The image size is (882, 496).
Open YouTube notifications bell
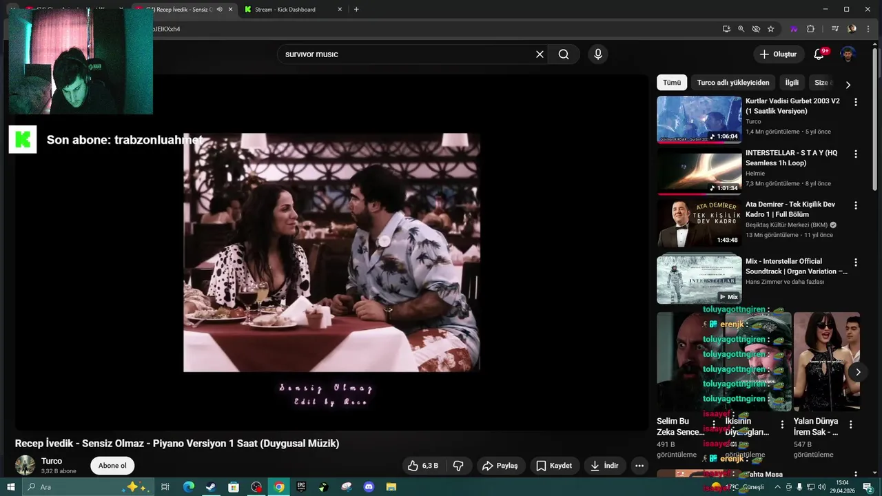click(x=819, y=54)
